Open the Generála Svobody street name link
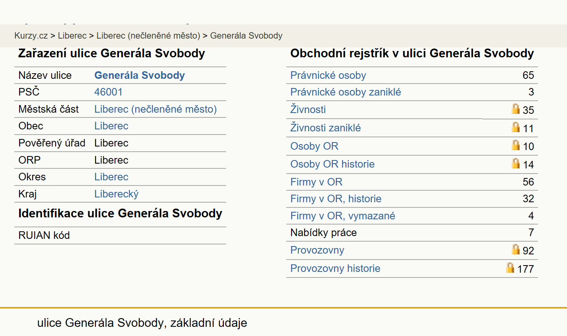The height and width of the screenshot is (336, 567). point(140,75)
